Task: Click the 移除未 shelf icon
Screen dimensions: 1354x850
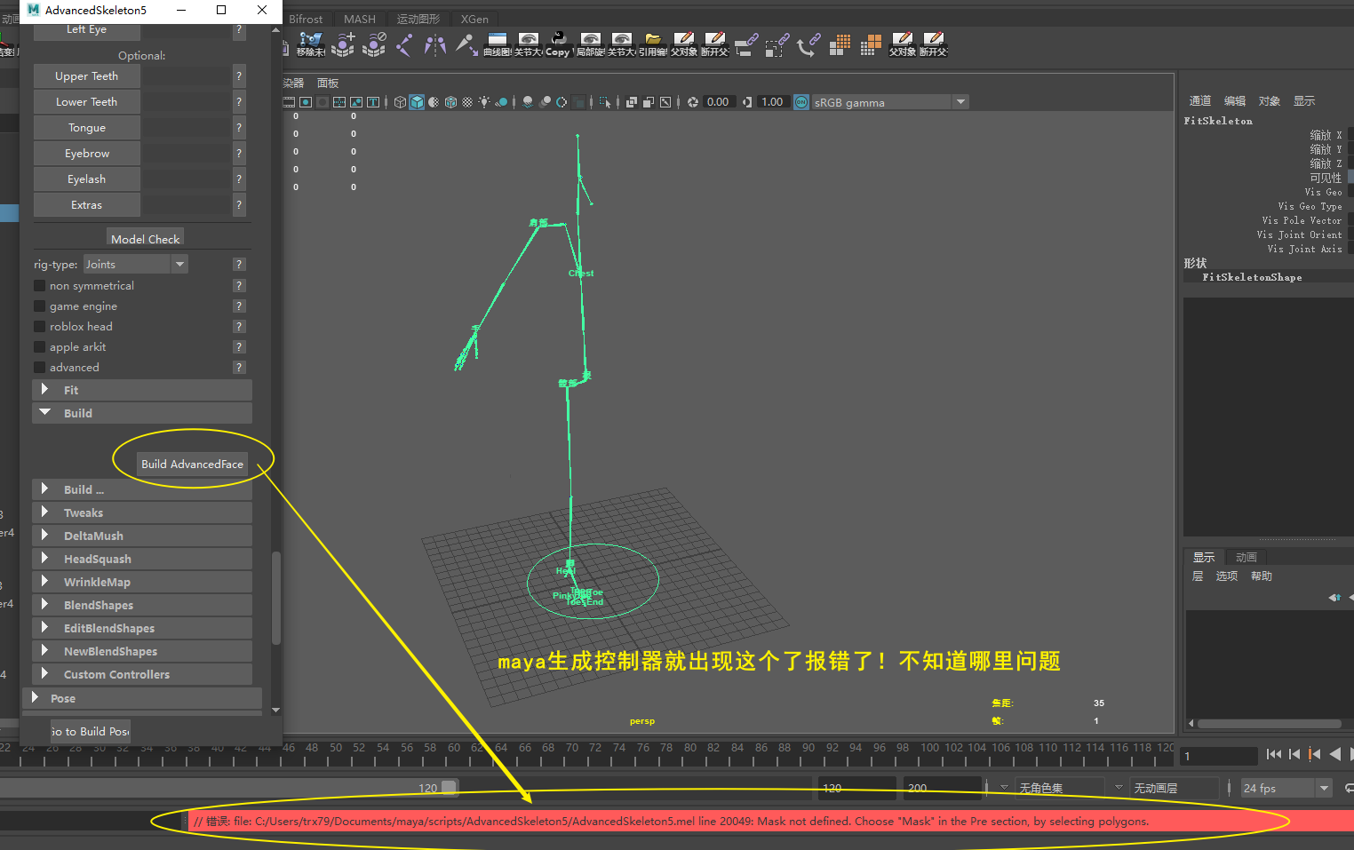Action: pos(311,43)
